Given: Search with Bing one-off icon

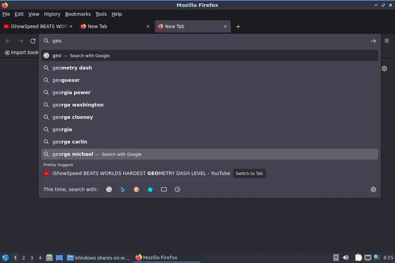Looking at the screenshot, I should pos(123,189).
